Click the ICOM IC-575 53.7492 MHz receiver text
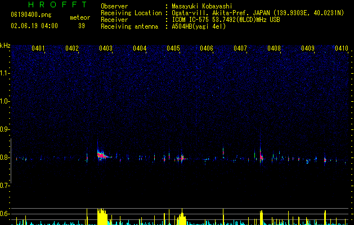This screenshot has width=354, height=225. (226, 20)
